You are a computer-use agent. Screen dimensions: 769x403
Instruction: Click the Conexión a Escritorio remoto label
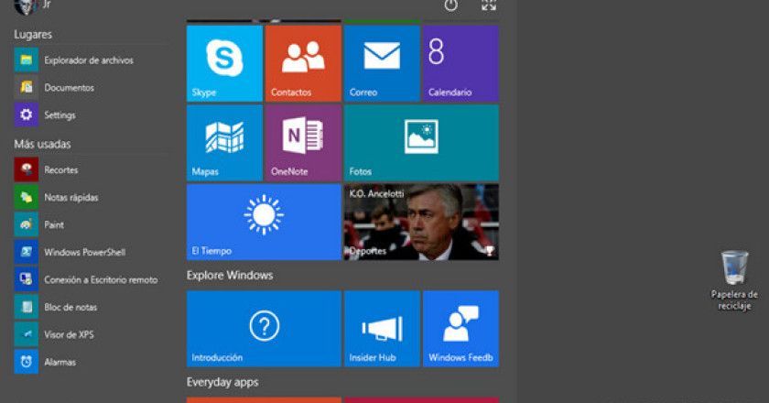click(x=101, y=279)
